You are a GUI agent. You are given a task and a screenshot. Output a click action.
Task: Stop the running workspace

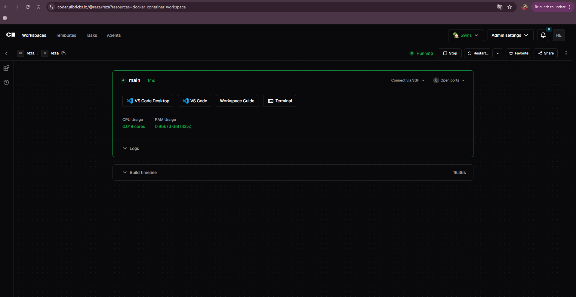[450, 53]
